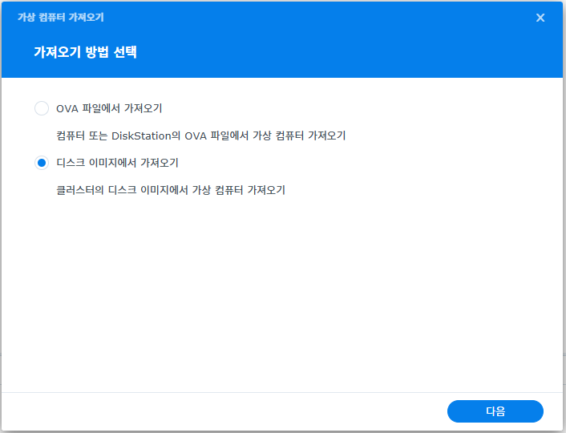Click description '컴퓨터 또는 DiskStation의 OVA 파일에서 가상 컴퓨터 가져오기'
The width and height of the screenshot is (566, 433).
click(x=201, y=136)
